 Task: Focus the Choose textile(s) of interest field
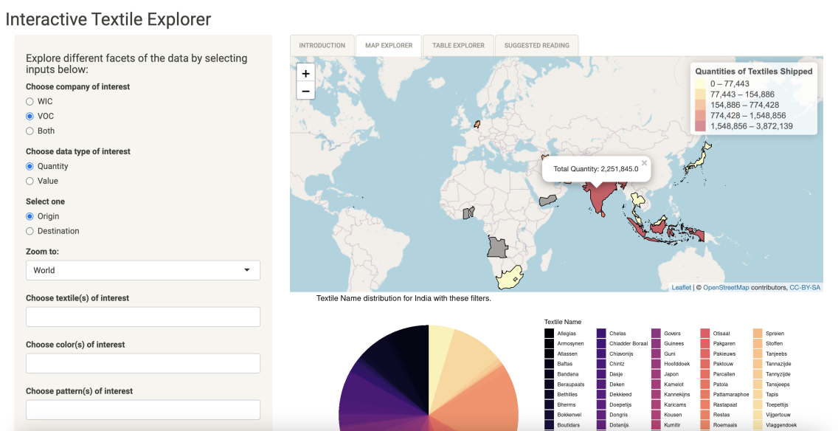pos(142,317)
